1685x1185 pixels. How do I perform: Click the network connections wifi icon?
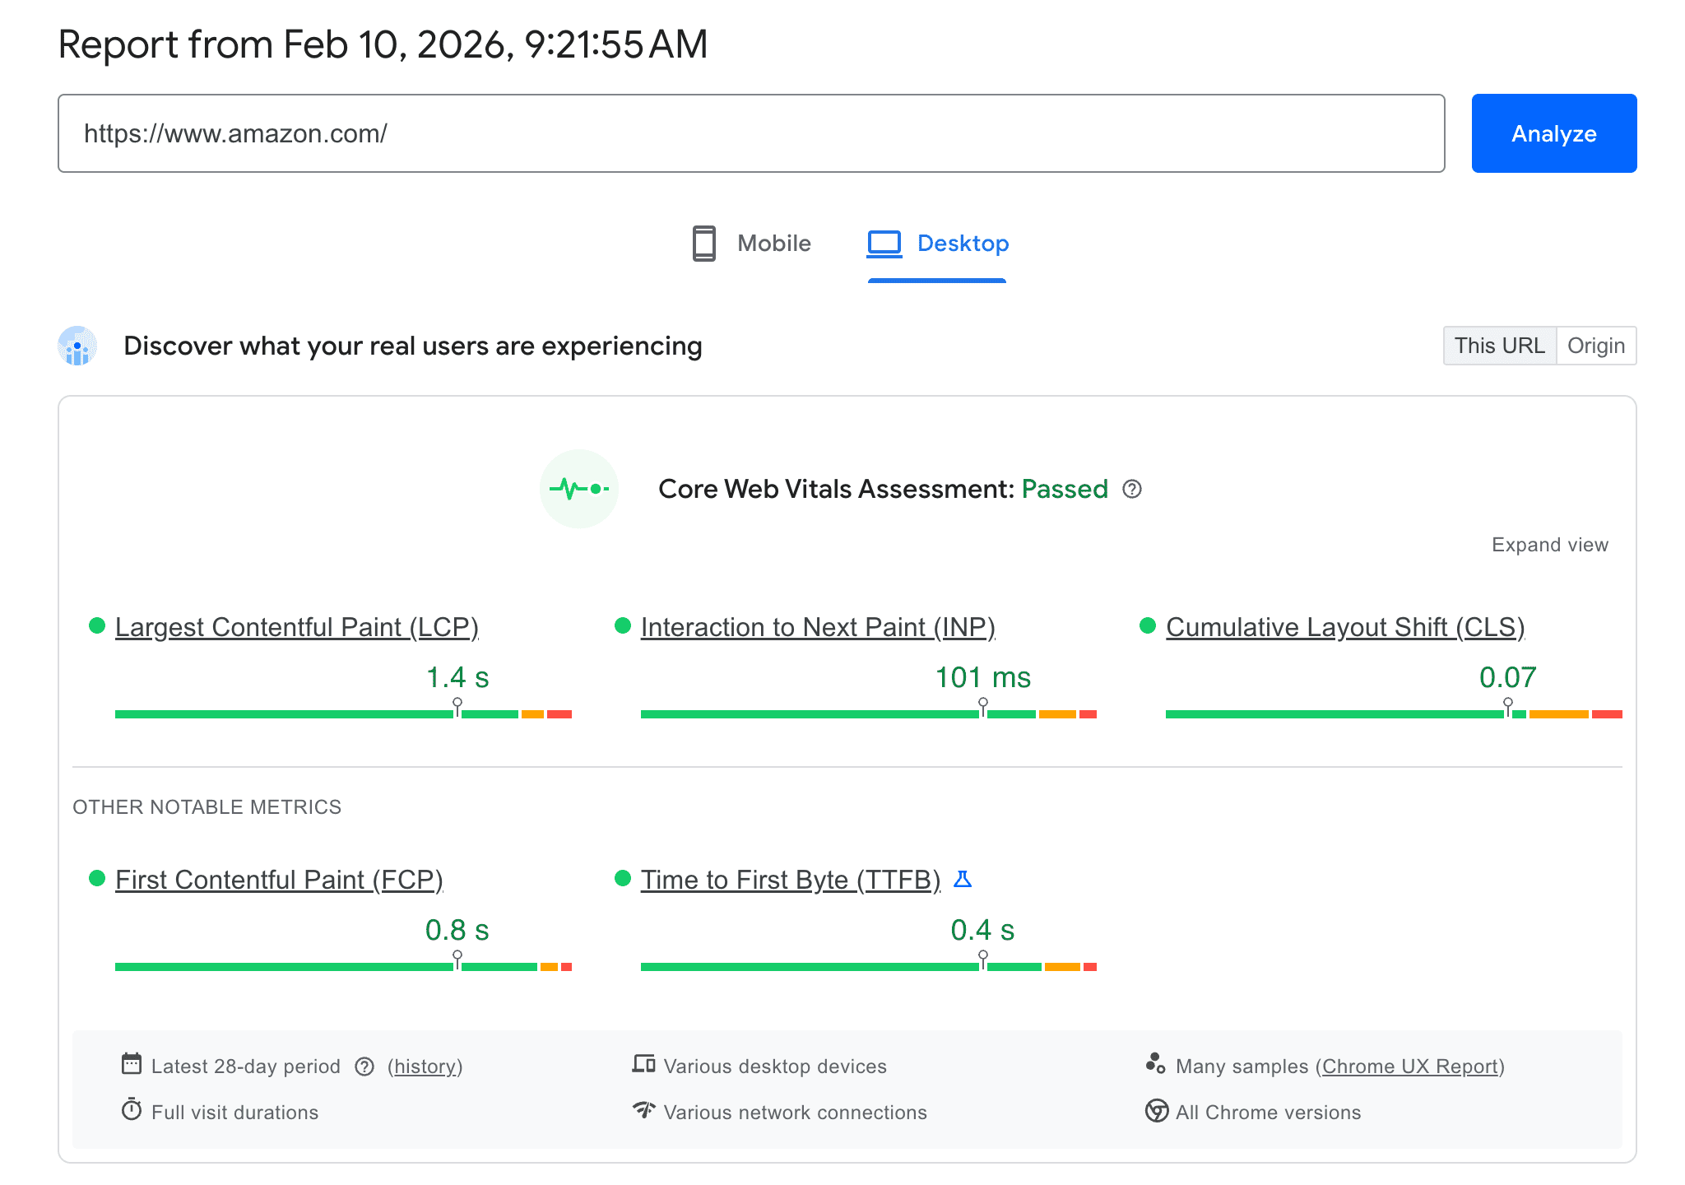(x=645, y=1111)
